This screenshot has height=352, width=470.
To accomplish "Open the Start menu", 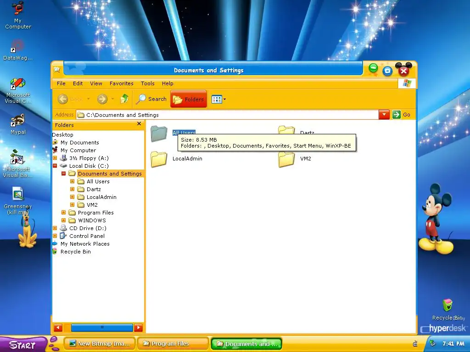I will point(23,344).
